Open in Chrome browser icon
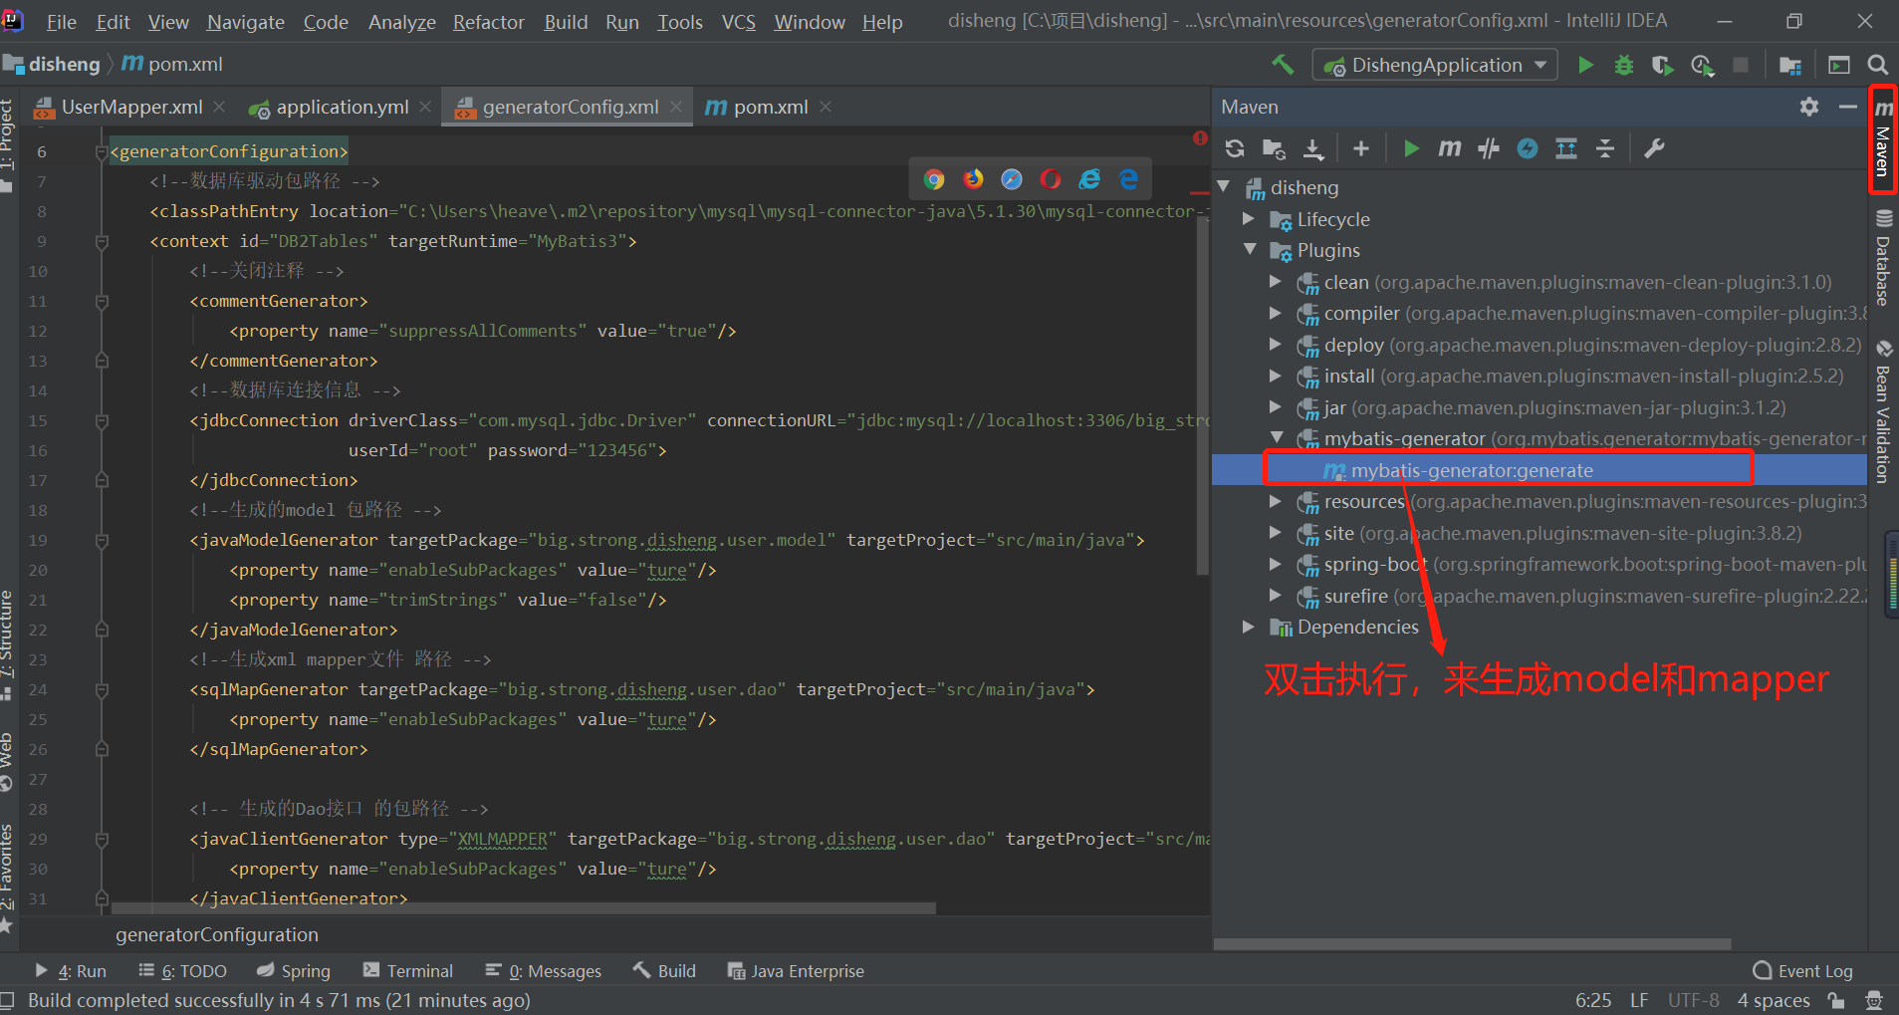 click(x=934, y=179)
